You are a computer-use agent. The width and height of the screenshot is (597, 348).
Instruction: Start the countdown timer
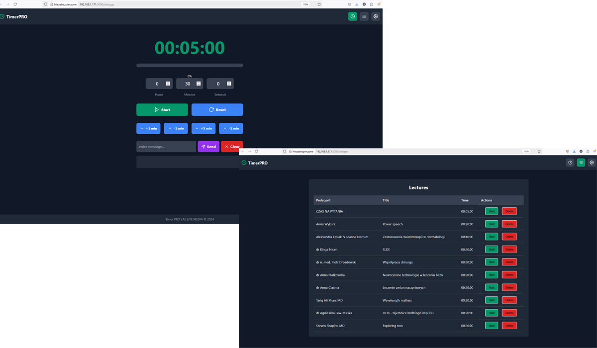tap(162, 109)
